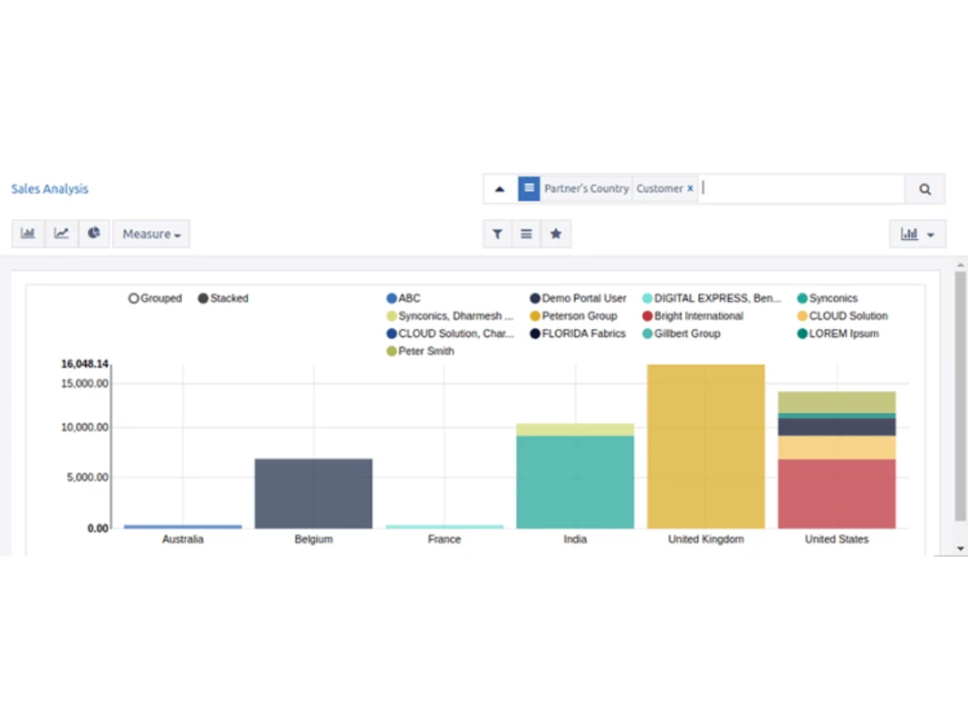This screenshot has height=727, width=968.
Task: Click the Australia thin blue bar
Action: [x=183, y=527]
